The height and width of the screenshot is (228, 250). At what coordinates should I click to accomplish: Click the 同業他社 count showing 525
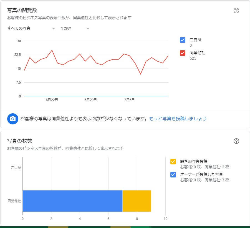point(193,58)
